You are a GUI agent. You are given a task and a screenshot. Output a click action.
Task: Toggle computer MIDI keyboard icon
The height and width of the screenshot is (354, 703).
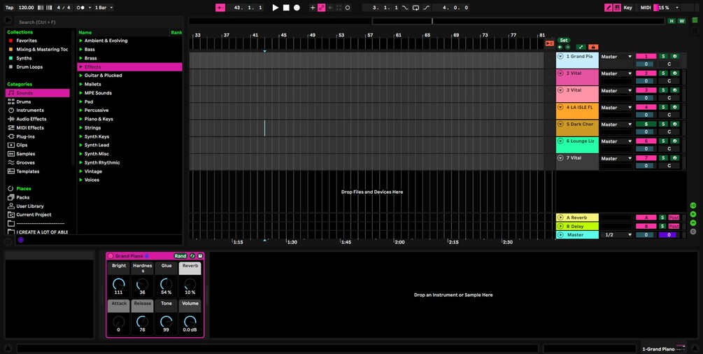click(617, 8)
